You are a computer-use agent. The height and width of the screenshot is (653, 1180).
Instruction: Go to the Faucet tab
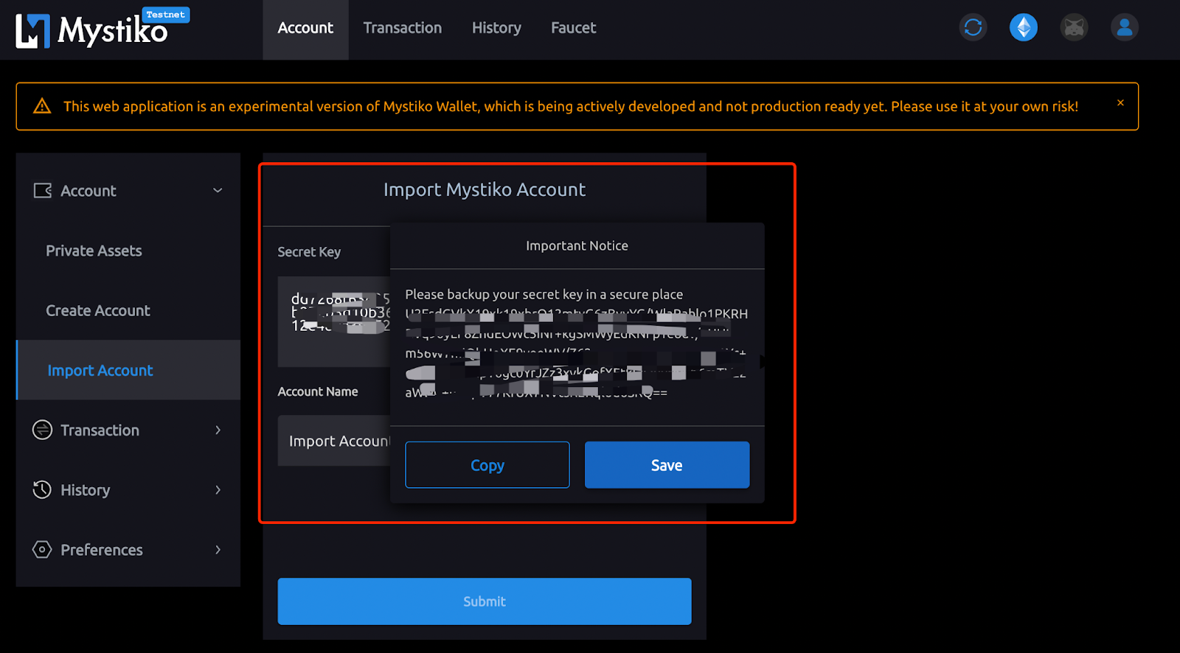tap(573, 28)
